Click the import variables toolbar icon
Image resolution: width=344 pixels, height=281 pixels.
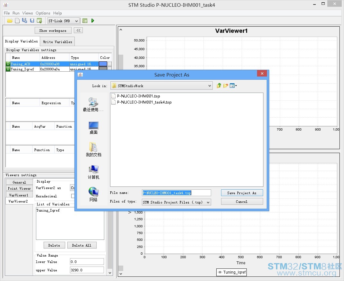(x=39, y=21)
